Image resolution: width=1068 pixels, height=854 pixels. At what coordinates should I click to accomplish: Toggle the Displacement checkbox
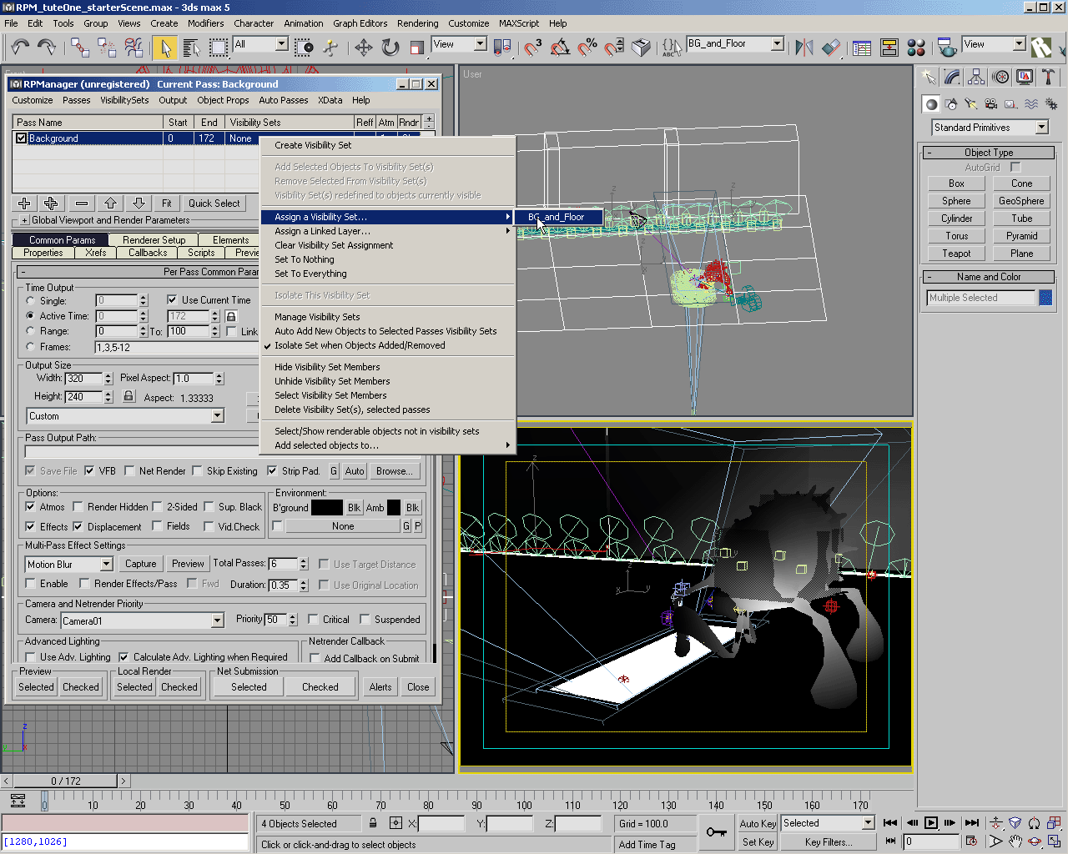pyautogui.click(x=78, y=526)
